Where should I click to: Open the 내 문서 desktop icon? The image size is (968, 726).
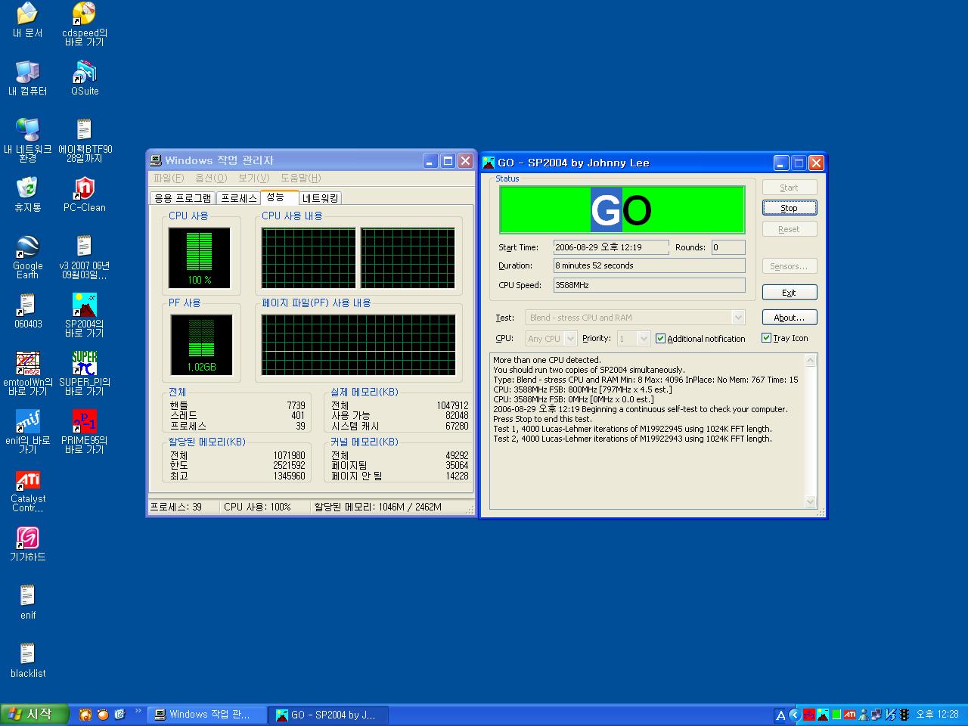[x=27, y=20]
